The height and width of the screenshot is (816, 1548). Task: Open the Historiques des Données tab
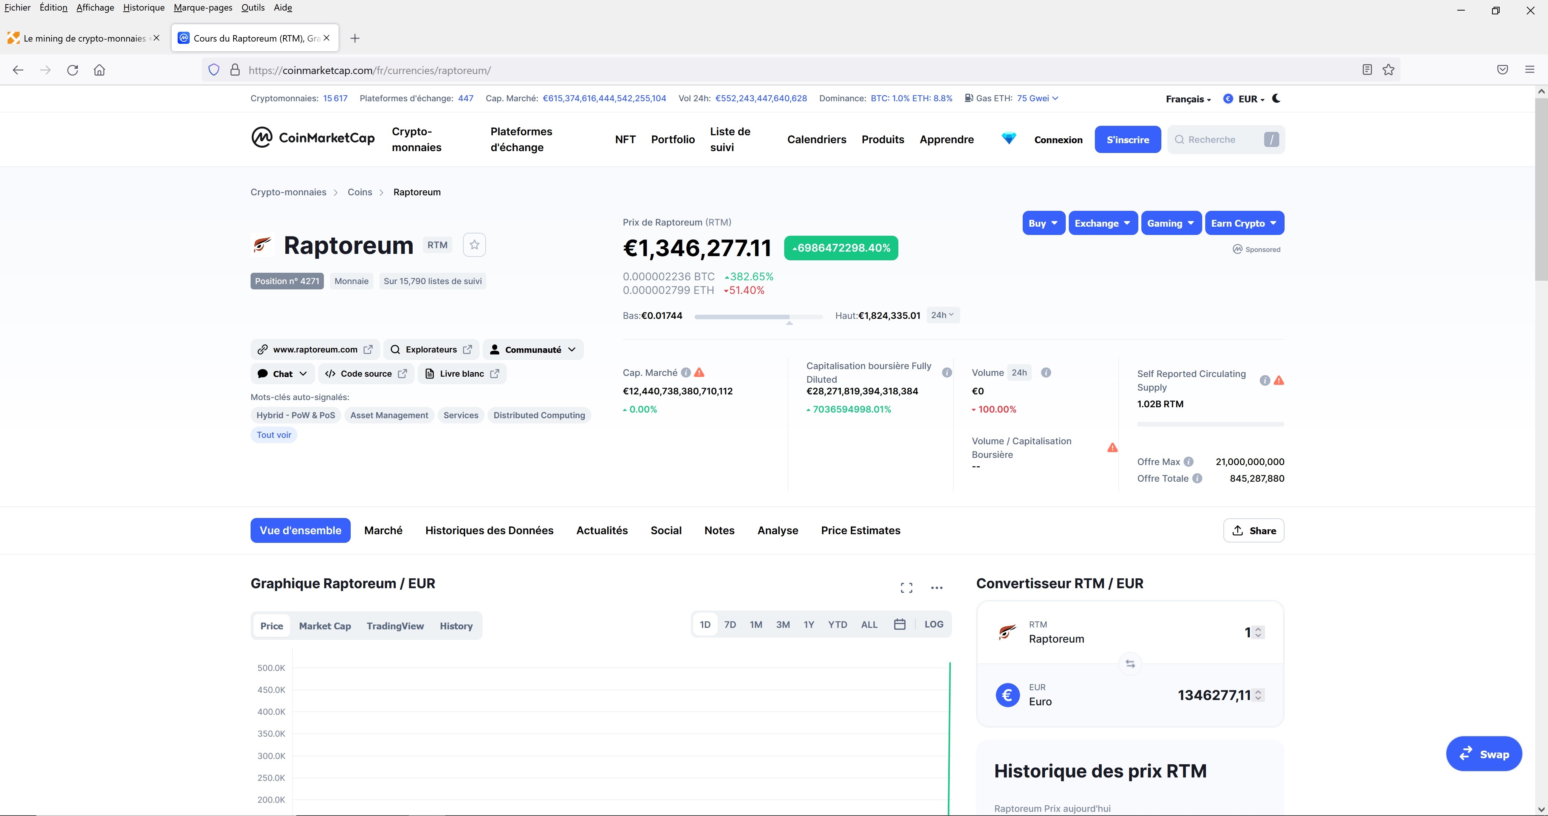(489, 530)
